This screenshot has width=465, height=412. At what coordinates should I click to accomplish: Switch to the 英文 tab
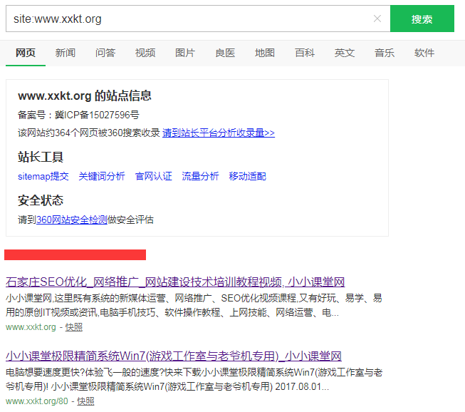[x=345, y=53]
